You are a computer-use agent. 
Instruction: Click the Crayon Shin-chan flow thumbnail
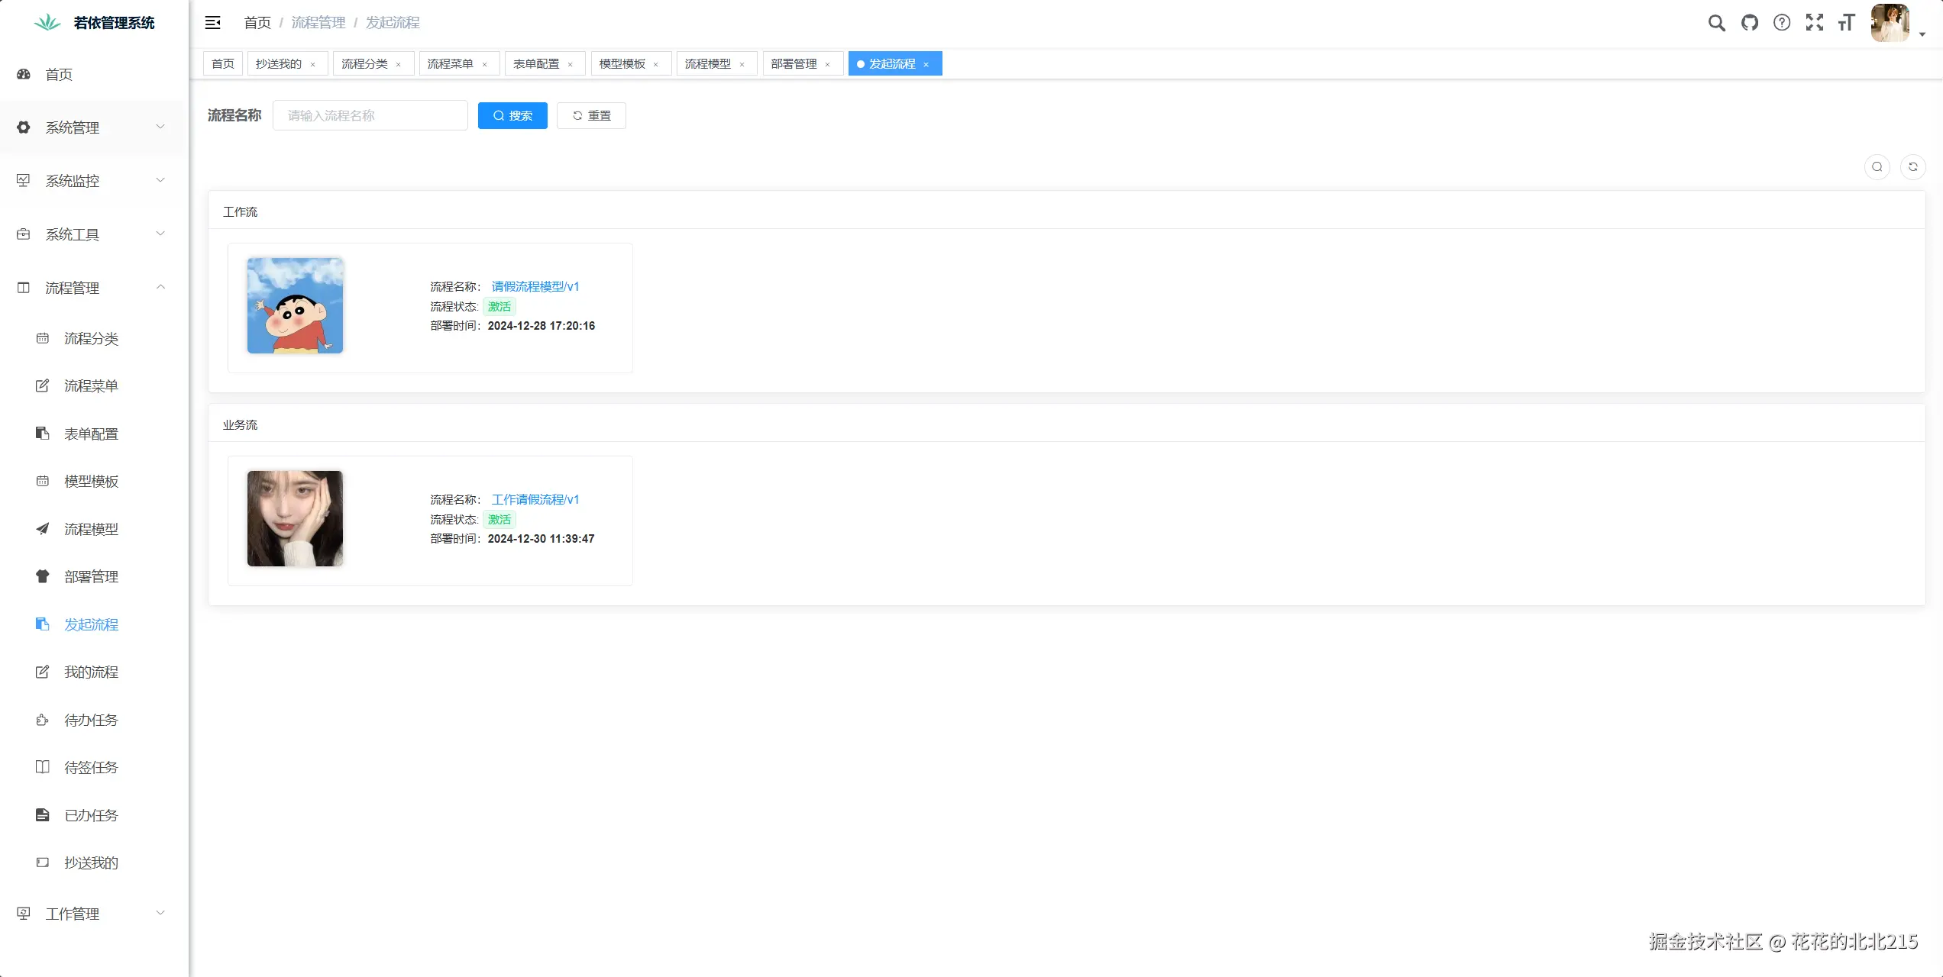[295, 306]
